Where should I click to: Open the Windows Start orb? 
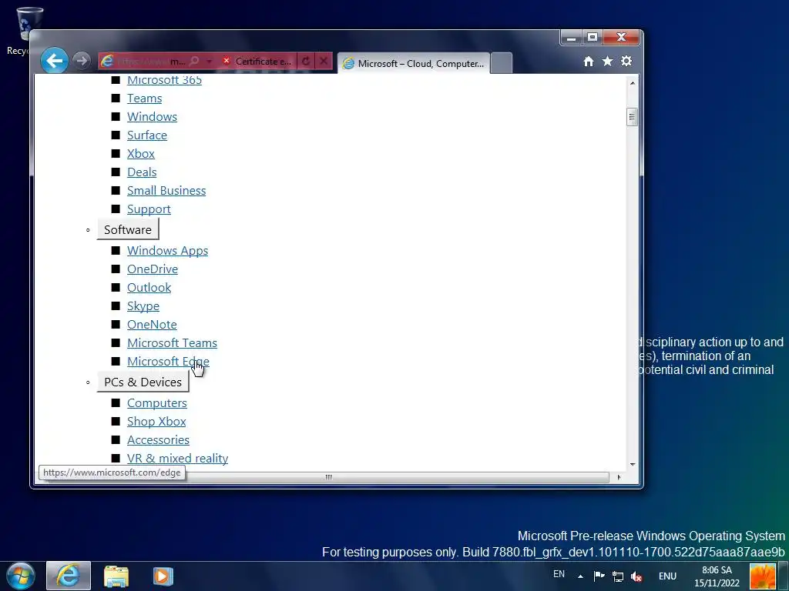click(x=21, y=576)
